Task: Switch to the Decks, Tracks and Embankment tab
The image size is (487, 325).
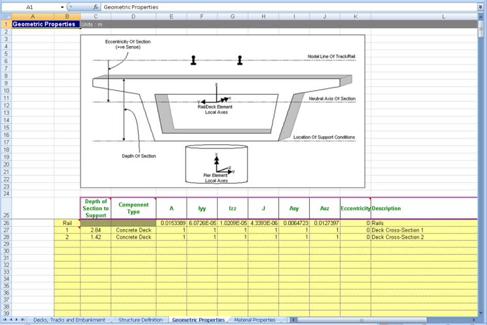Action: point(69,320)
